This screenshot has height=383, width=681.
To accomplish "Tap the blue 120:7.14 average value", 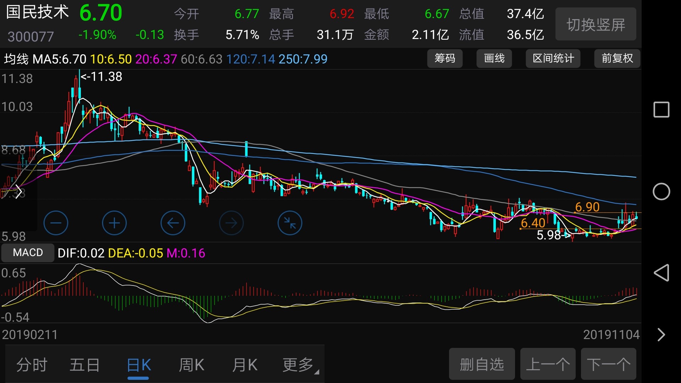I will [250, 59].
